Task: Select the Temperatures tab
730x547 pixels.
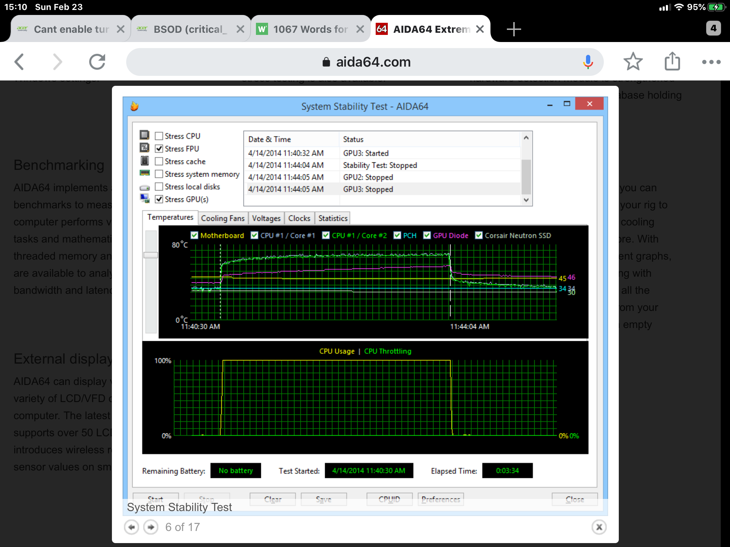Action: (170, 217)
